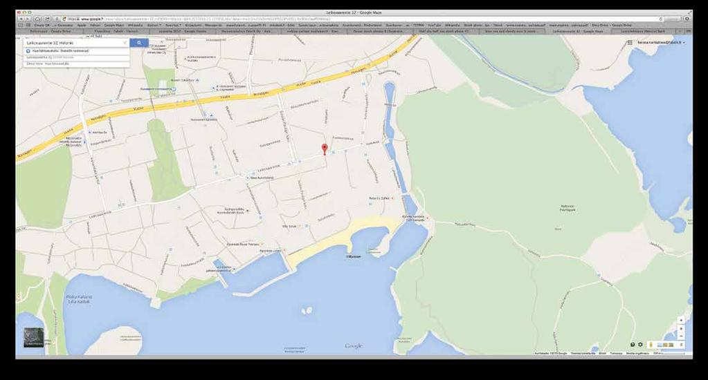Open iCloud Tabs button in Safari toolbar
708x380 pixels.
[x=38, y=19]
